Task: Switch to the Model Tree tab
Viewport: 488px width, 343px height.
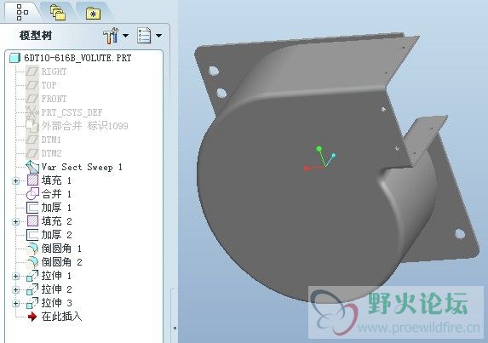Action: click(x=22, y=13)
